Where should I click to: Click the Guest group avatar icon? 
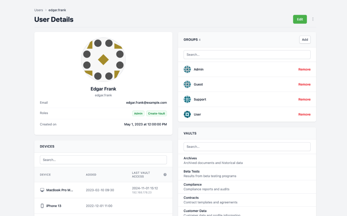pyautogui.click(x=187, y=84)
